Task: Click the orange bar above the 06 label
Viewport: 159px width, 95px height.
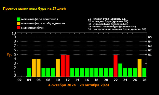Action: [x=38, y=68]
